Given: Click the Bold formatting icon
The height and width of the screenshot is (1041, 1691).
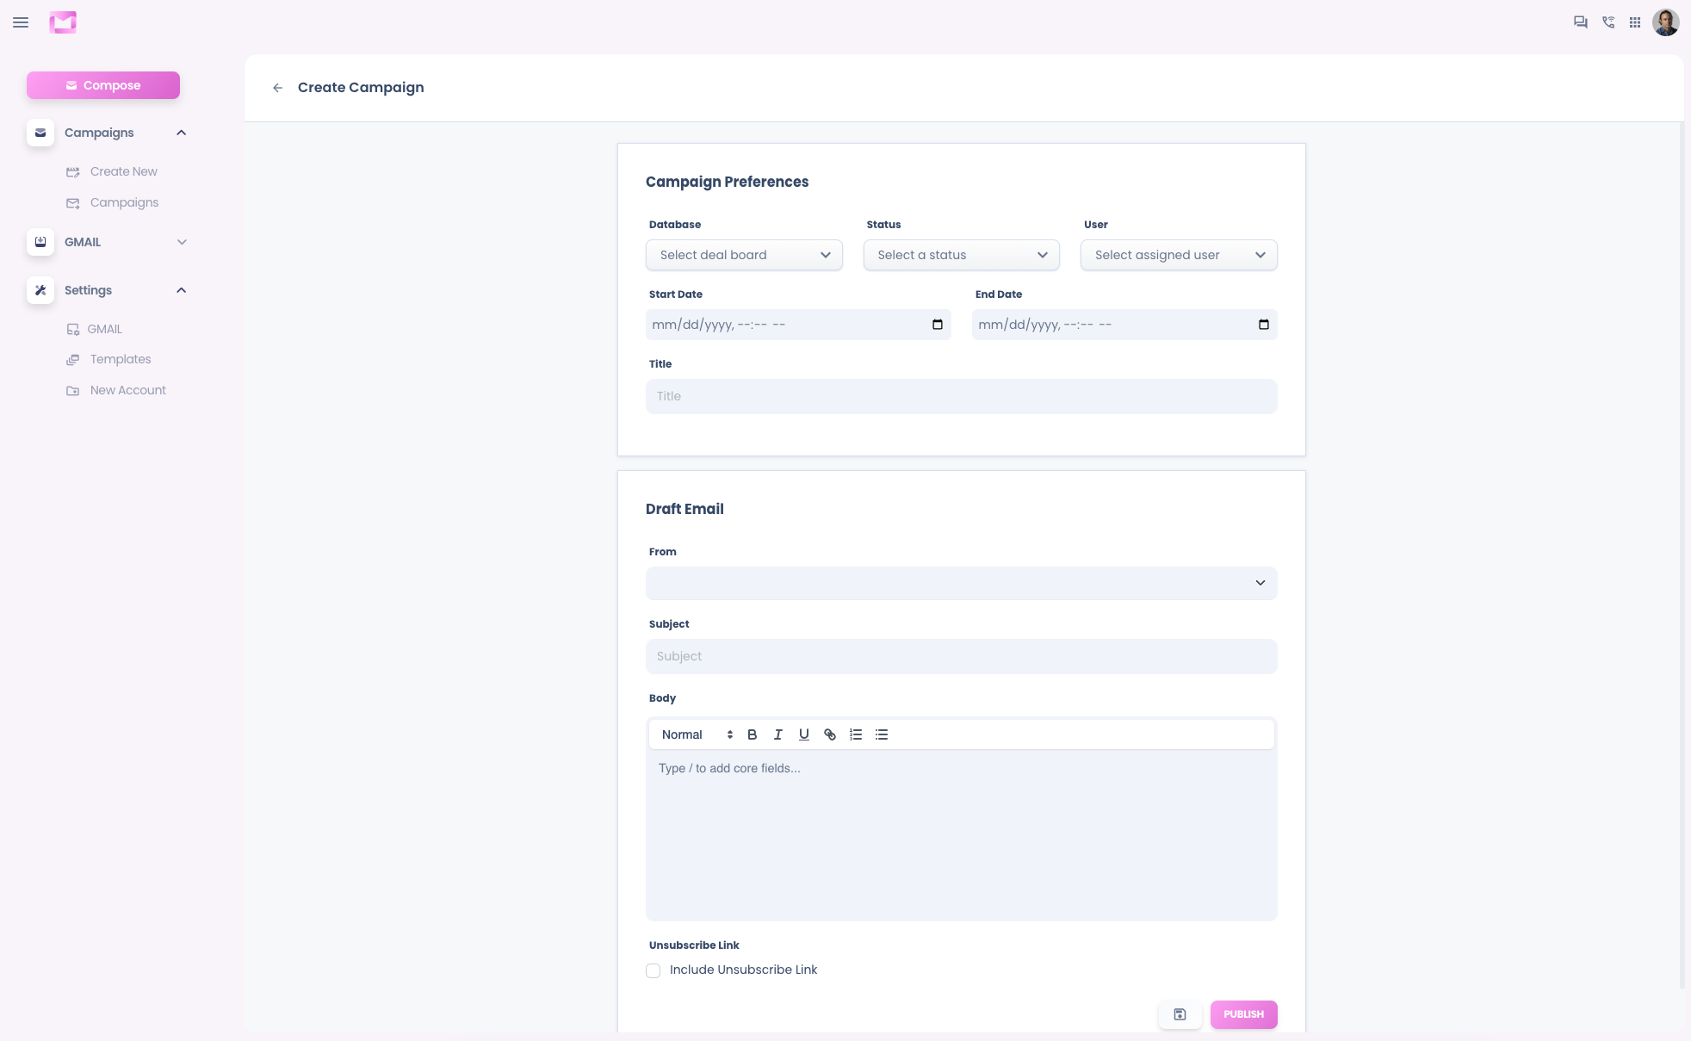Looking at the screenshot, I should [752, 734].
